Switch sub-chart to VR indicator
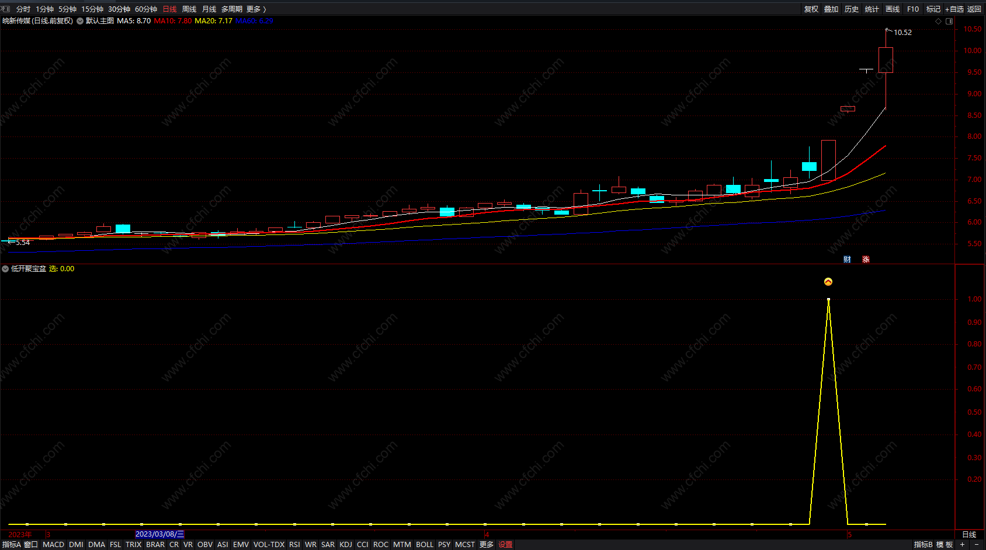Screen dimensions: 986x550 point(188,545)
